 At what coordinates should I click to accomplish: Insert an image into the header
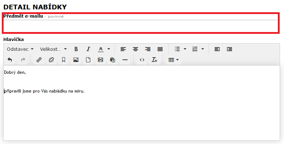click(x=76, y=60)
